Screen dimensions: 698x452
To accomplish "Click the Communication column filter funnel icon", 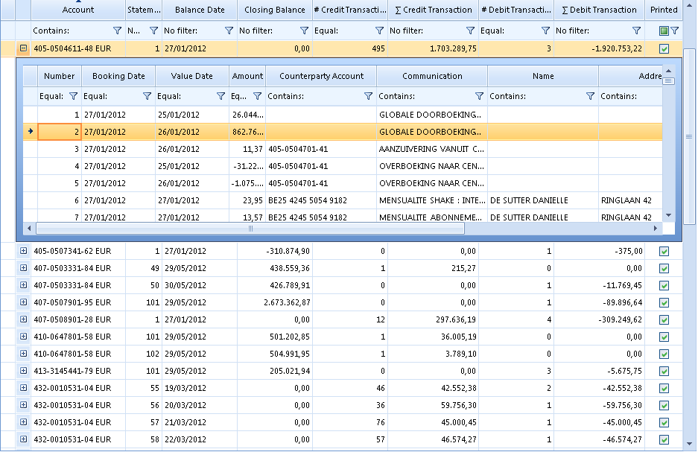I will (x=479, y=96).
